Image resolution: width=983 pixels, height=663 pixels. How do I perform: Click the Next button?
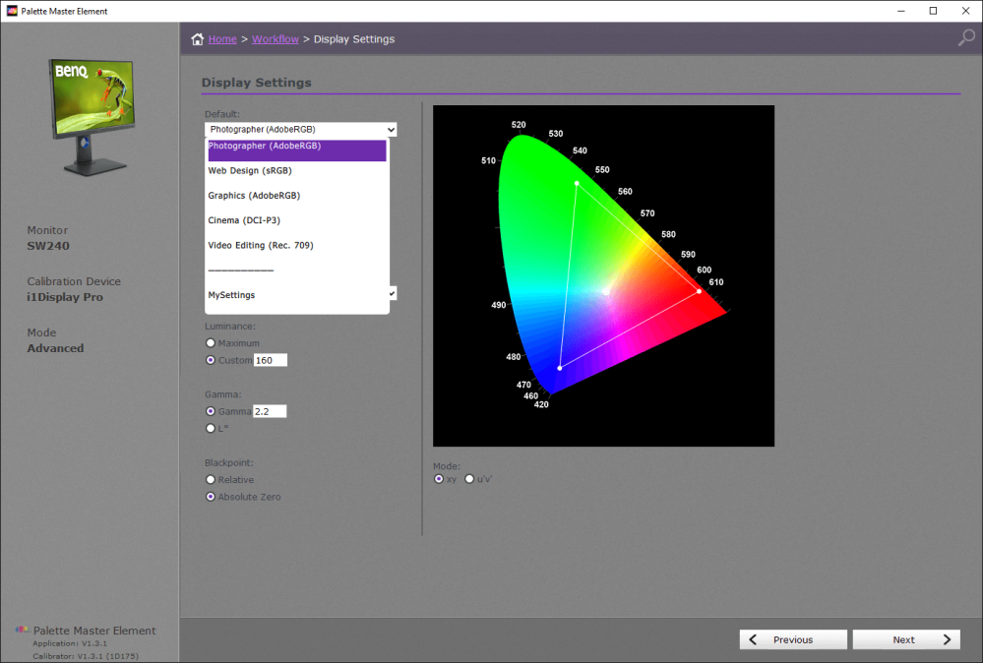pos(906,639)
